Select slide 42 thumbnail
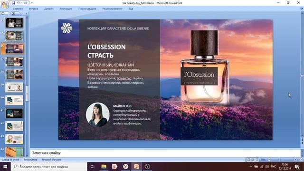This screenshot has height=171, width=304. tap(14, 126)
